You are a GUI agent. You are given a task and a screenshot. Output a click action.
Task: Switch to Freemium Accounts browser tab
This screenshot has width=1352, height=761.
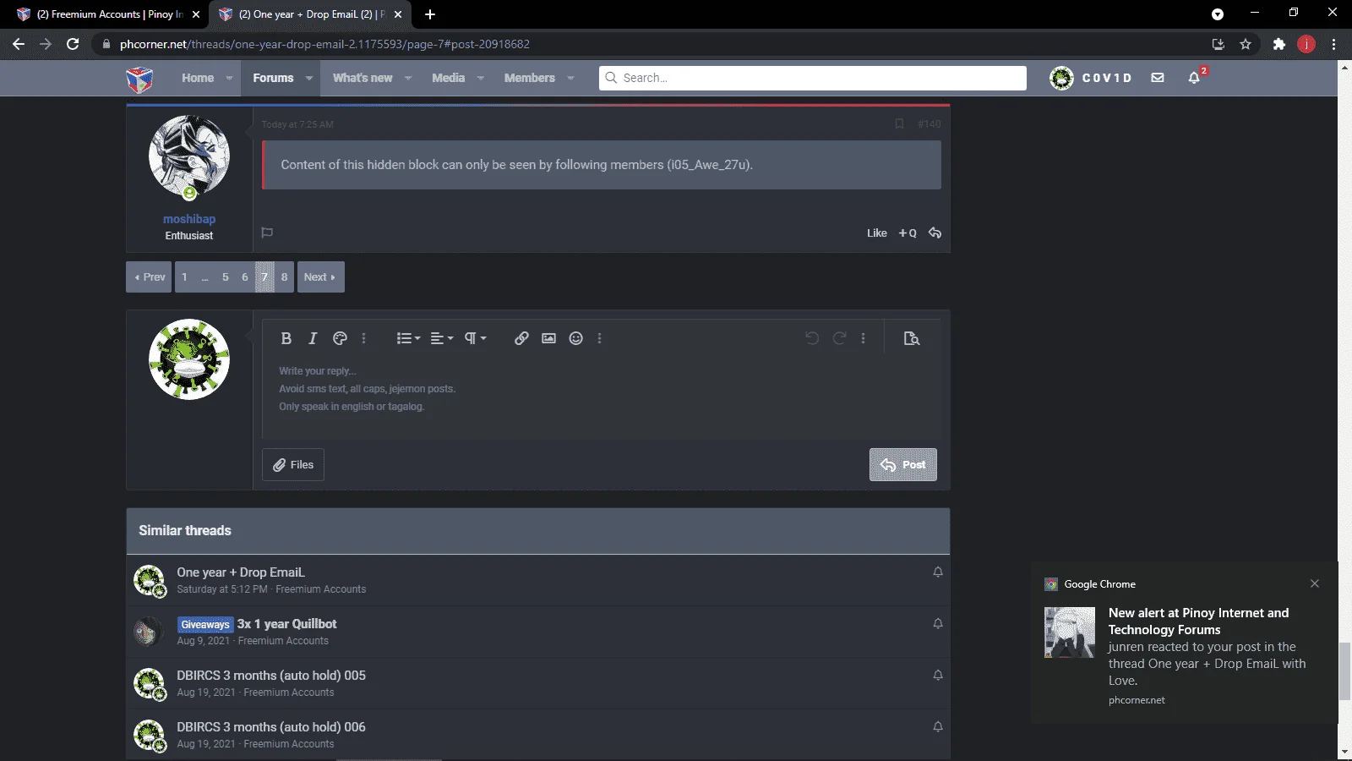[110, 14]
